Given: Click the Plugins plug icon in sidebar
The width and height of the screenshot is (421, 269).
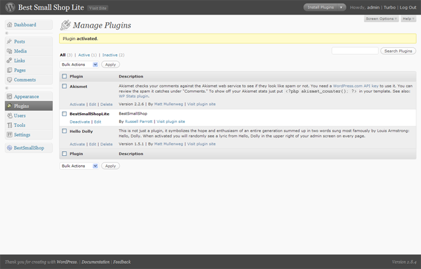Looking at the screenshot, I should (9, 106).
